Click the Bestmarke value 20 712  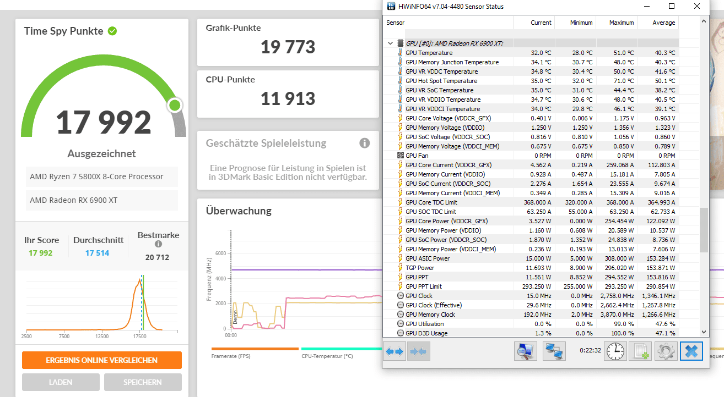coord(158,257)
